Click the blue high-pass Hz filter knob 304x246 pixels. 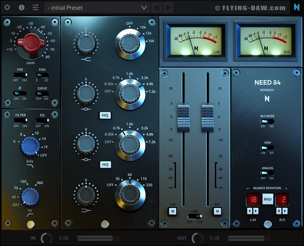30,197
